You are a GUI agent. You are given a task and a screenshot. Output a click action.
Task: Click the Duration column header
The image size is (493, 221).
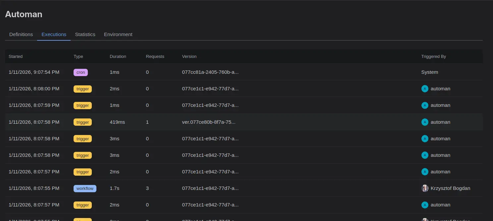(118, 57)
